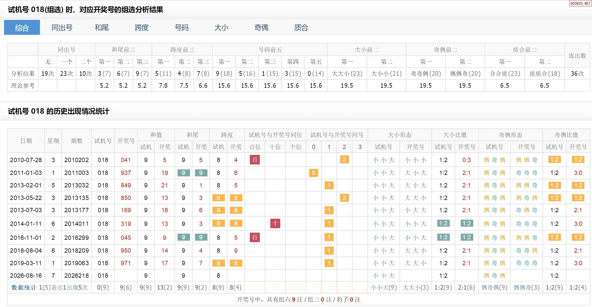Click the 36次 consecutive count cell
Viewport: 592px width, 307px height.
click(577, 74)
